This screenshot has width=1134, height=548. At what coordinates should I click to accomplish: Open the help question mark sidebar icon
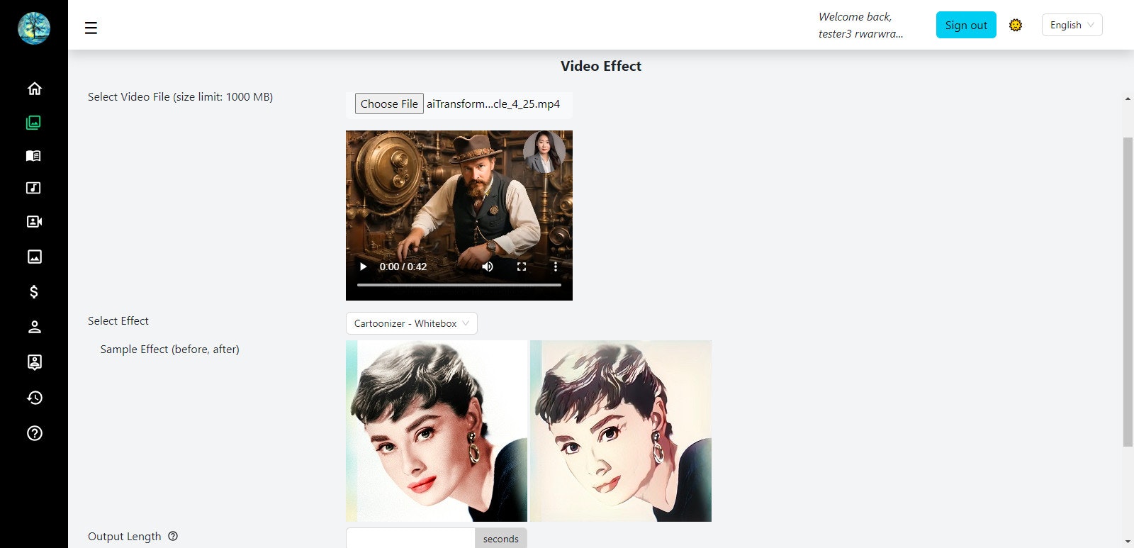pos(34,433)
